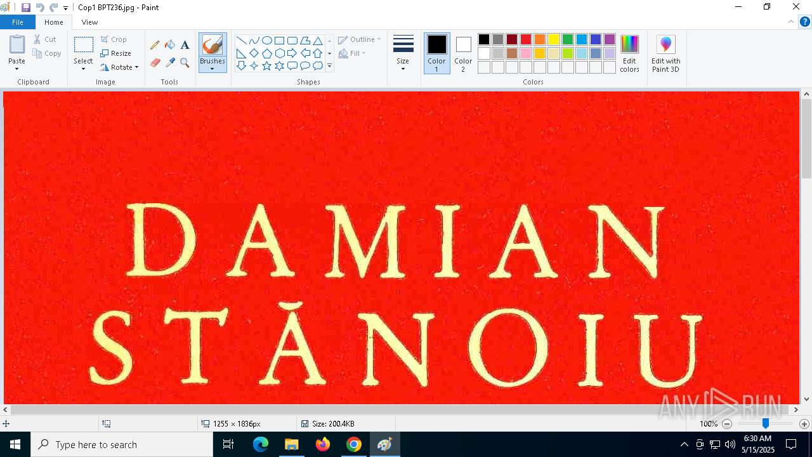
Task: Open the Rotate dropdown
Action: pos(119,67)
